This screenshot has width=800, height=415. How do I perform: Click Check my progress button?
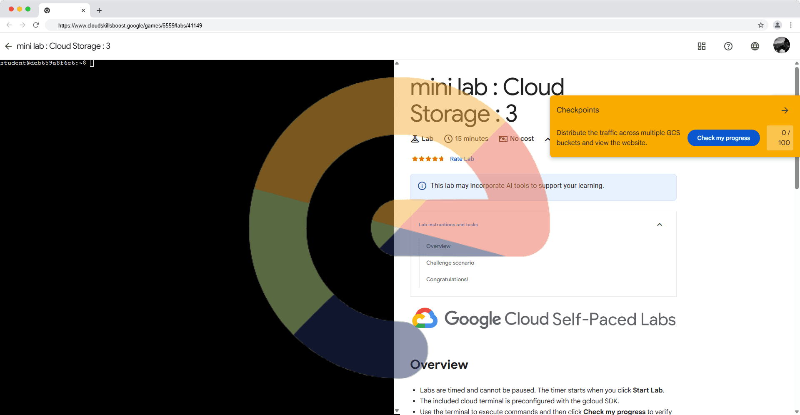tap(723, 138)
